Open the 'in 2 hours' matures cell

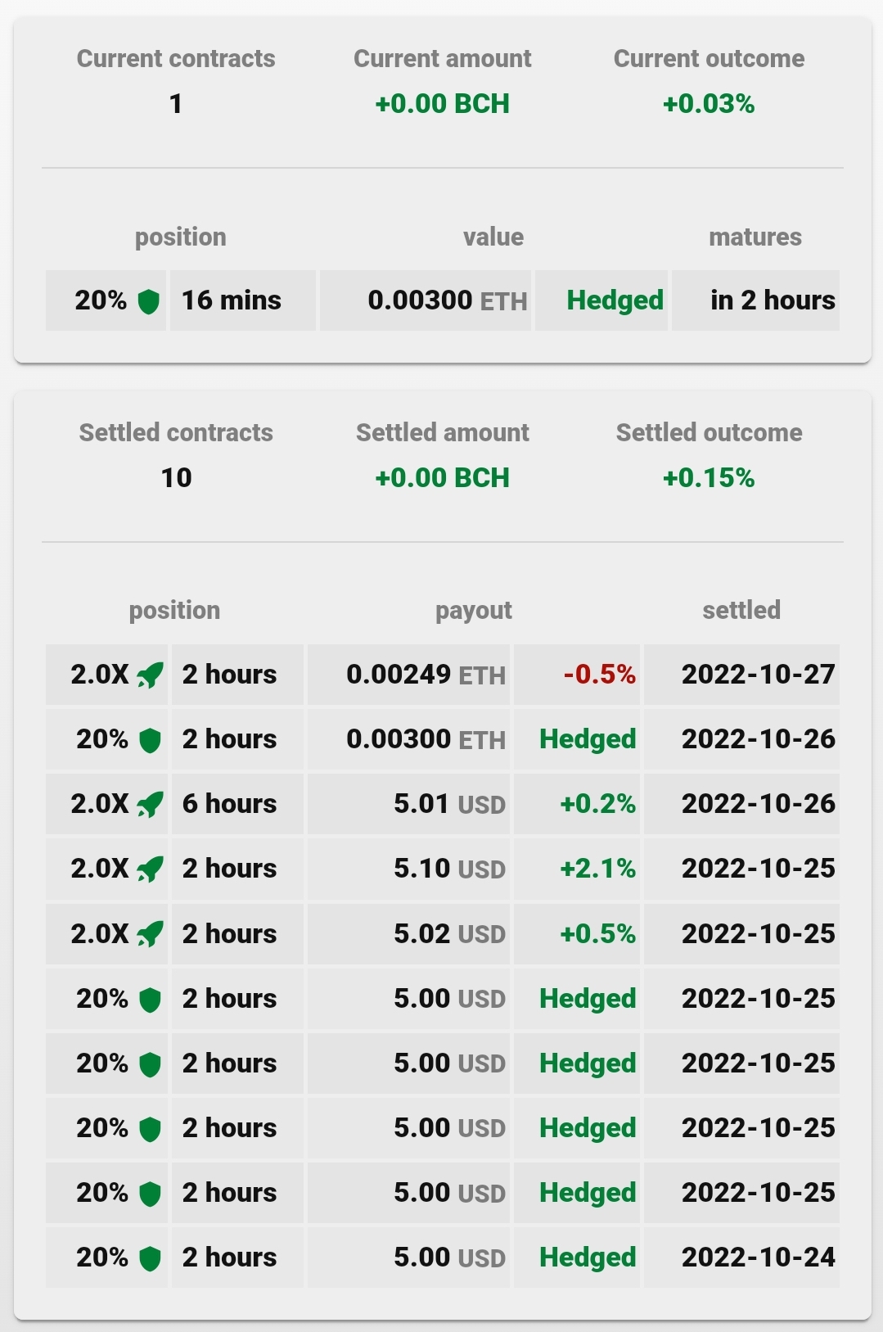point(755,300)
